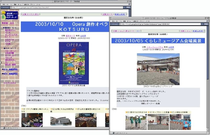Open the 分類[オペラ]へ戻る link
This screenshot has width=210, height=135.
[x=31, y=14]
